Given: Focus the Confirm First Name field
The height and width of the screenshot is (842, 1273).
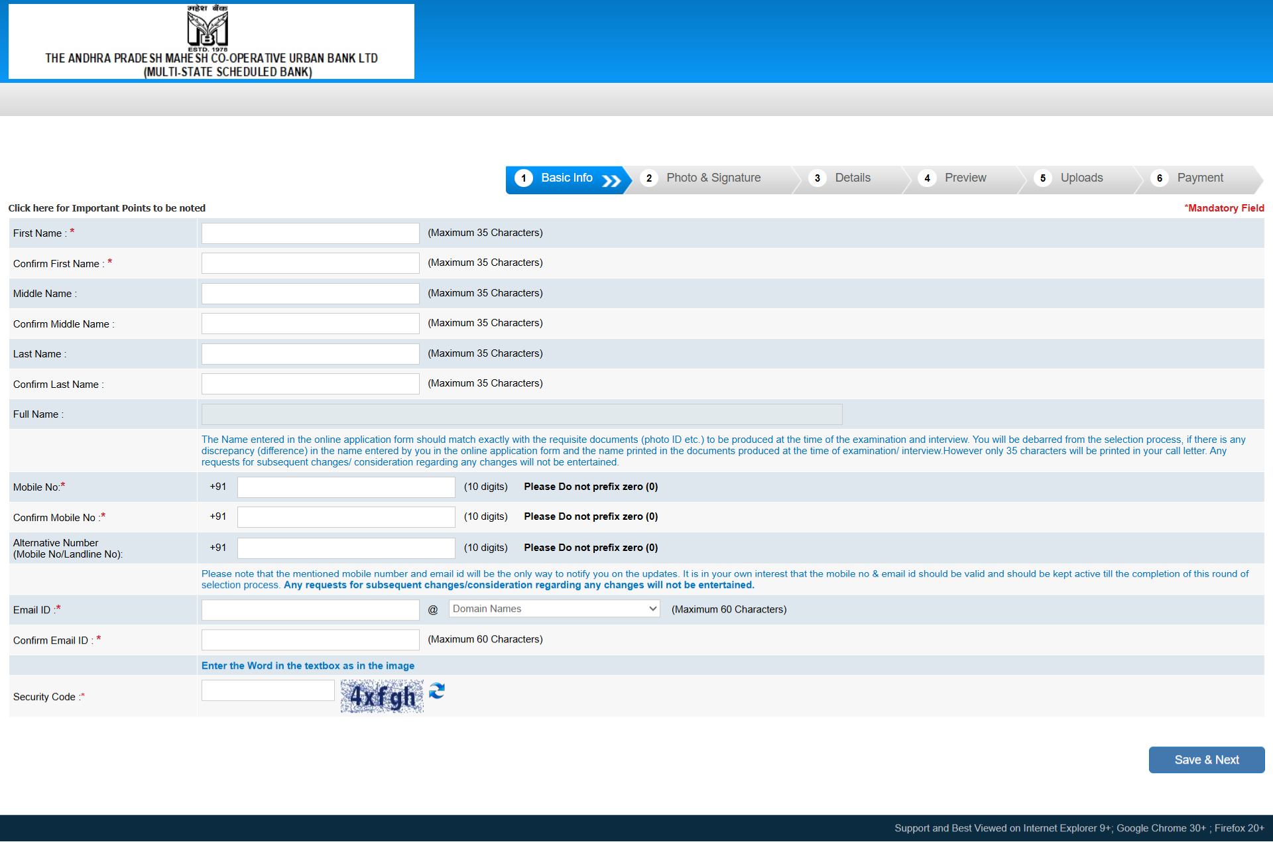Looking at the screenshot, I should [310, 263].
